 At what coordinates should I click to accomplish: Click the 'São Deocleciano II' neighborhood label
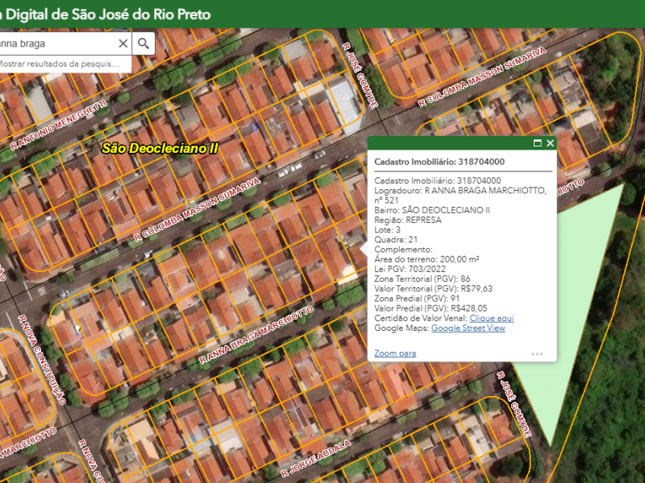(160, 149)
